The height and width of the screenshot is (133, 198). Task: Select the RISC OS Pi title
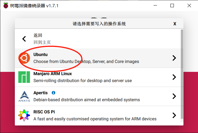pos(44,112)
